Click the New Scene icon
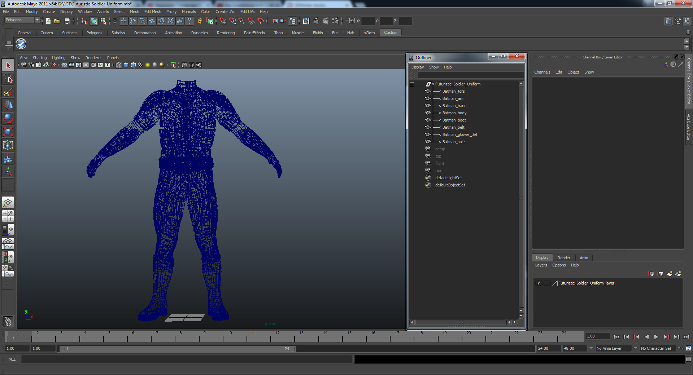693x375 pixels. (48, 21)
